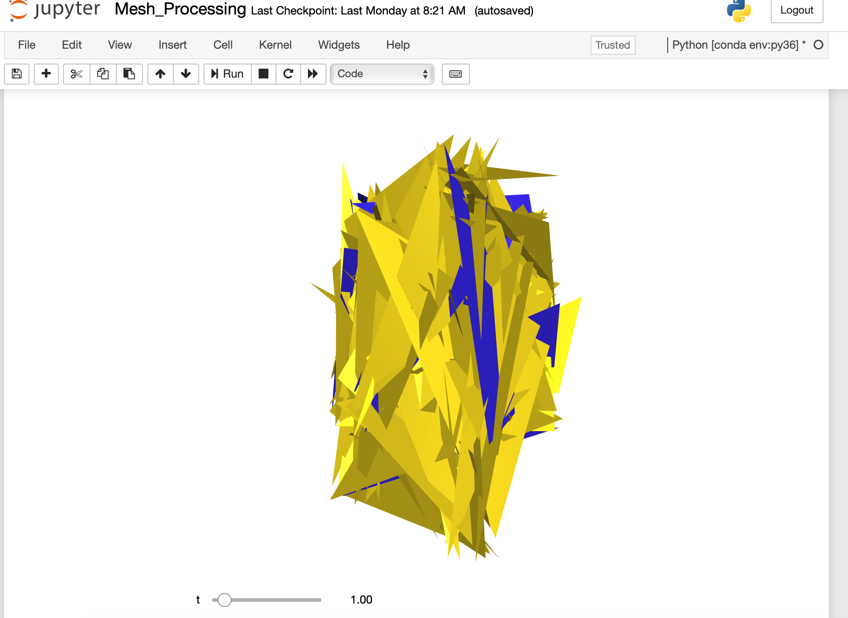The height and width of the screenshot is (618, 848).
Task: Open the Cell menu
Action: pos(223,45)
